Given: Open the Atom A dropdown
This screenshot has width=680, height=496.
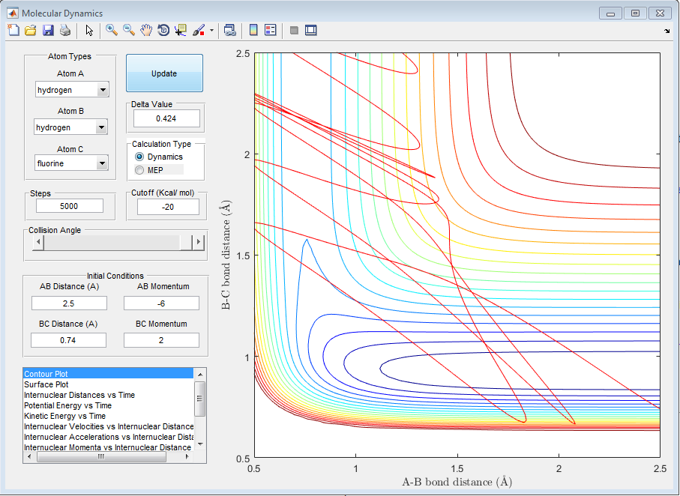Looking at the screenshot, I should (103, 91).
